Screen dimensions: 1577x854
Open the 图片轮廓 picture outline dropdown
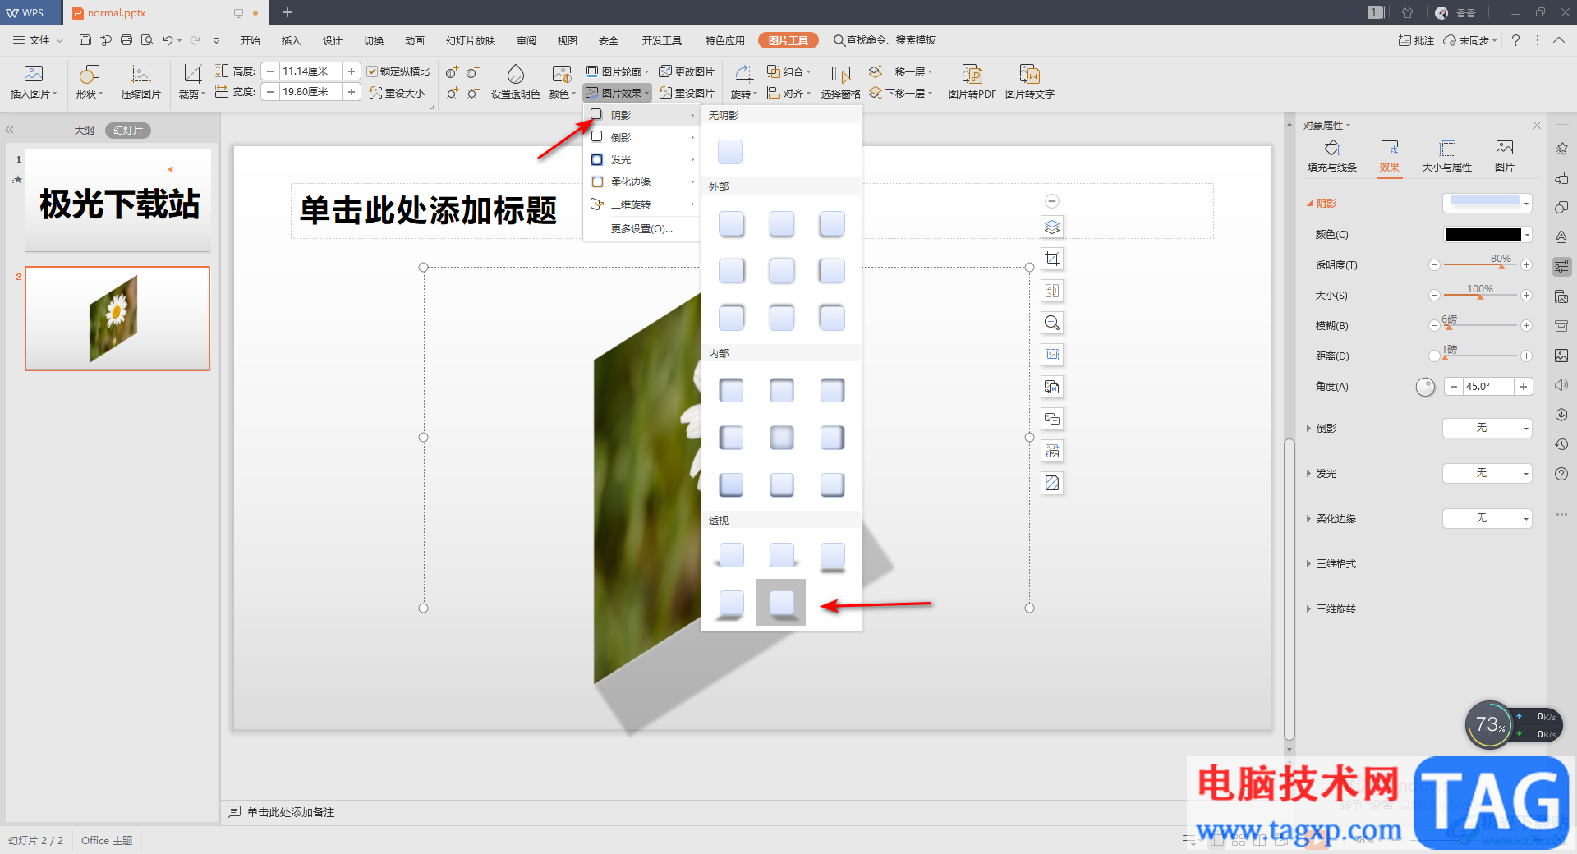(x=618, y=71)
